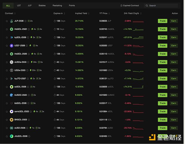Click the 4x points badge on ezSOL-2506
The height and width of the screenshot is (144, 185).
33,87
